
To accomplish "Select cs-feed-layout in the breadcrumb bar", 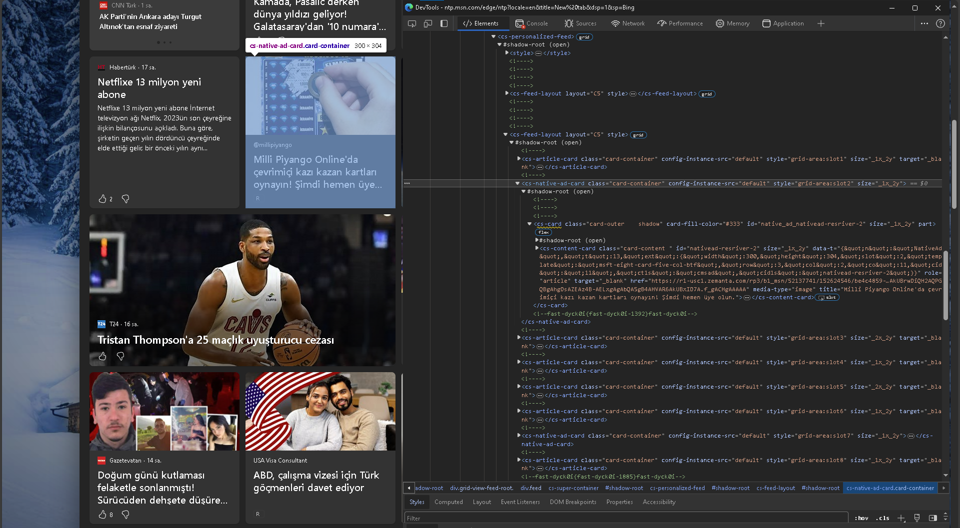I will tap(775, 488).
